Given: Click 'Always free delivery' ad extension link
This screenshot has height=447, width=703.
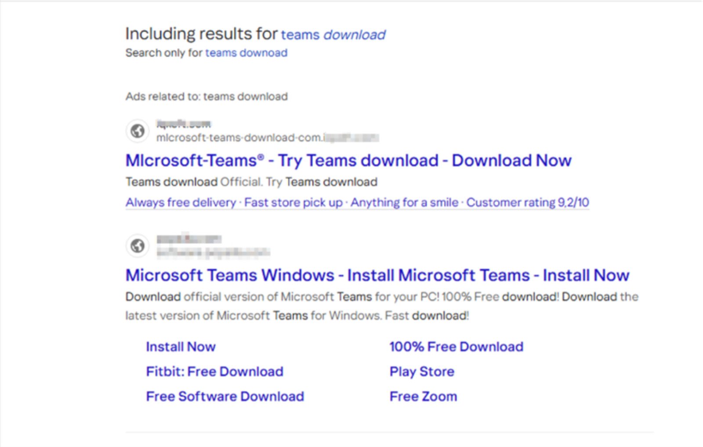Looking at the screenshot, I should point(181,202).
